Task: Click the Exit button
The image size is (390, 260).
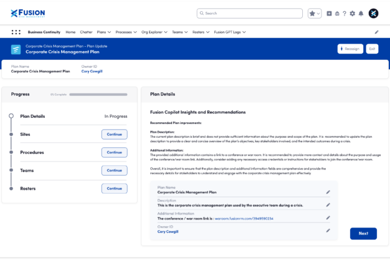Action: 372,49
